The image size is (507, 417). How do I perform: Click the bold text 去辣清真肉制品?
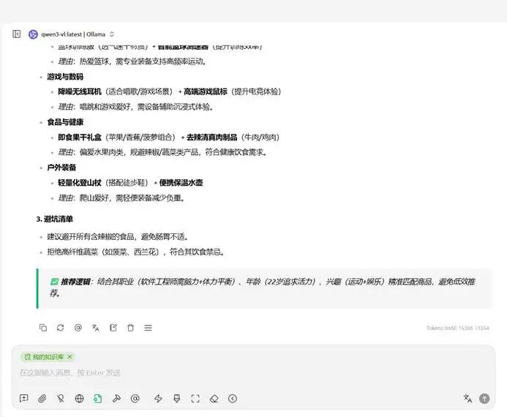[x=211, y=137]
